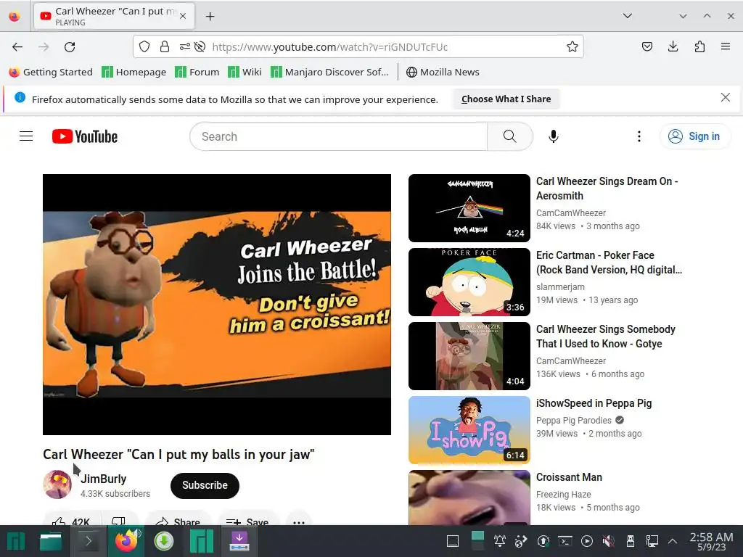Open the Forum bookmark
This screenshot has height=557, width=743.
coord(197,72)
